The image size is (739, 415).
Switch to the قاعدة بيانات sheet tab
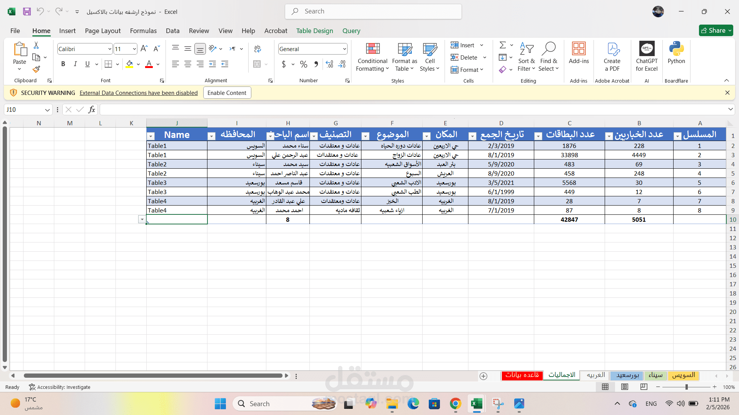(x=522, y=375)
